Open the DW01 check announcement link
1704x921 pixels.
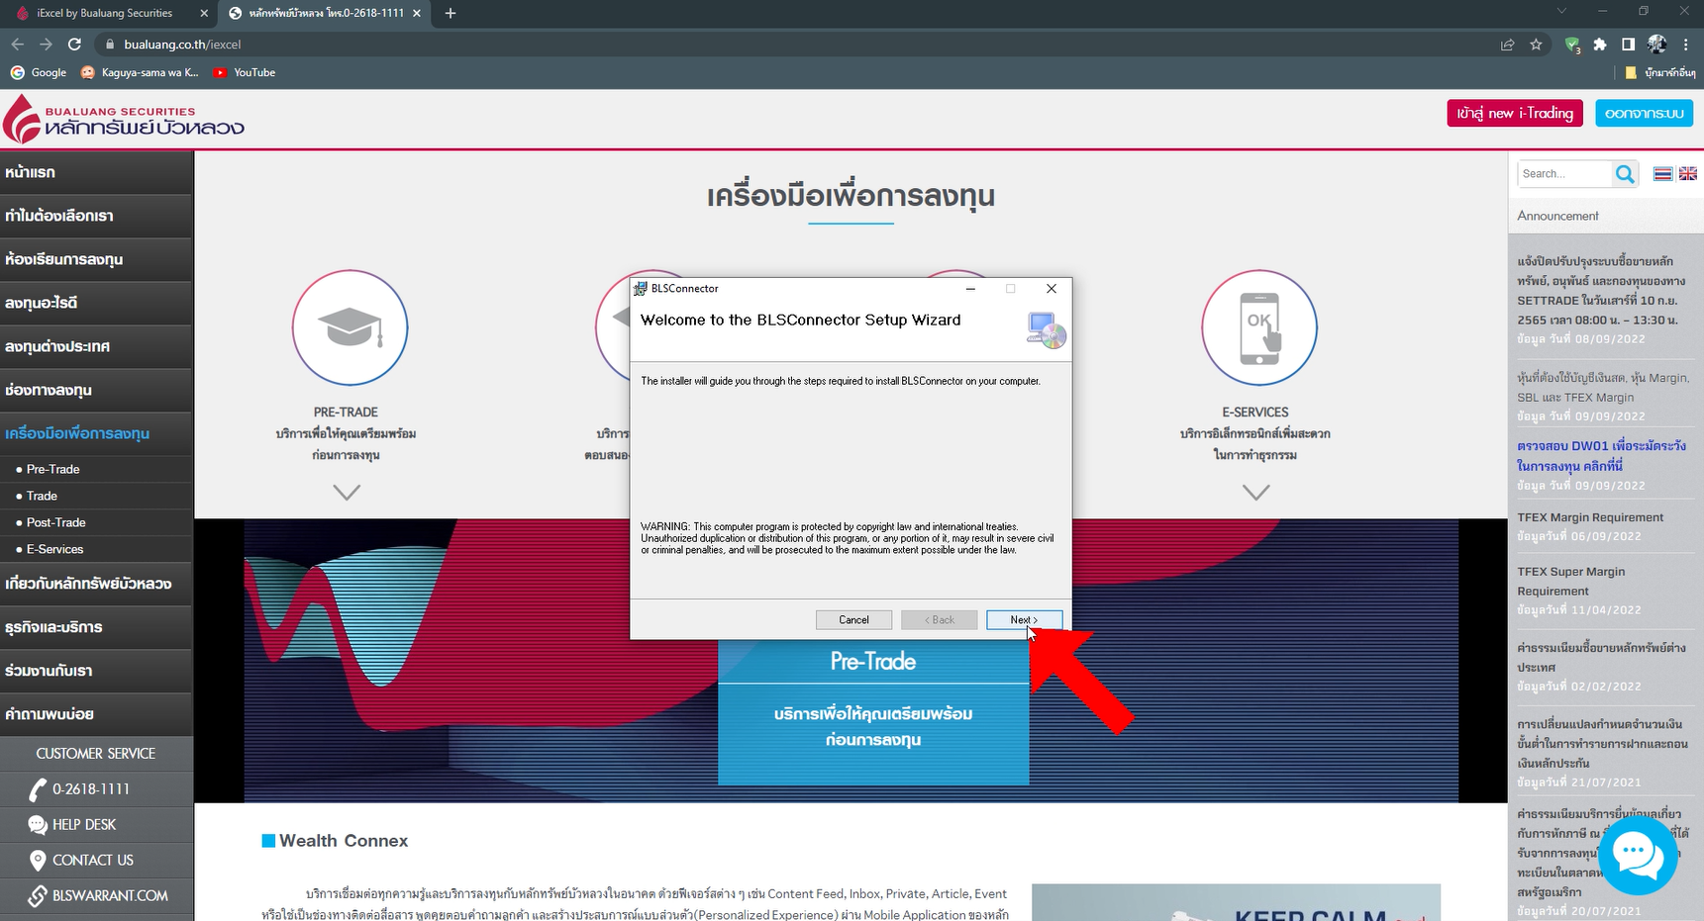pos(1601,456)
